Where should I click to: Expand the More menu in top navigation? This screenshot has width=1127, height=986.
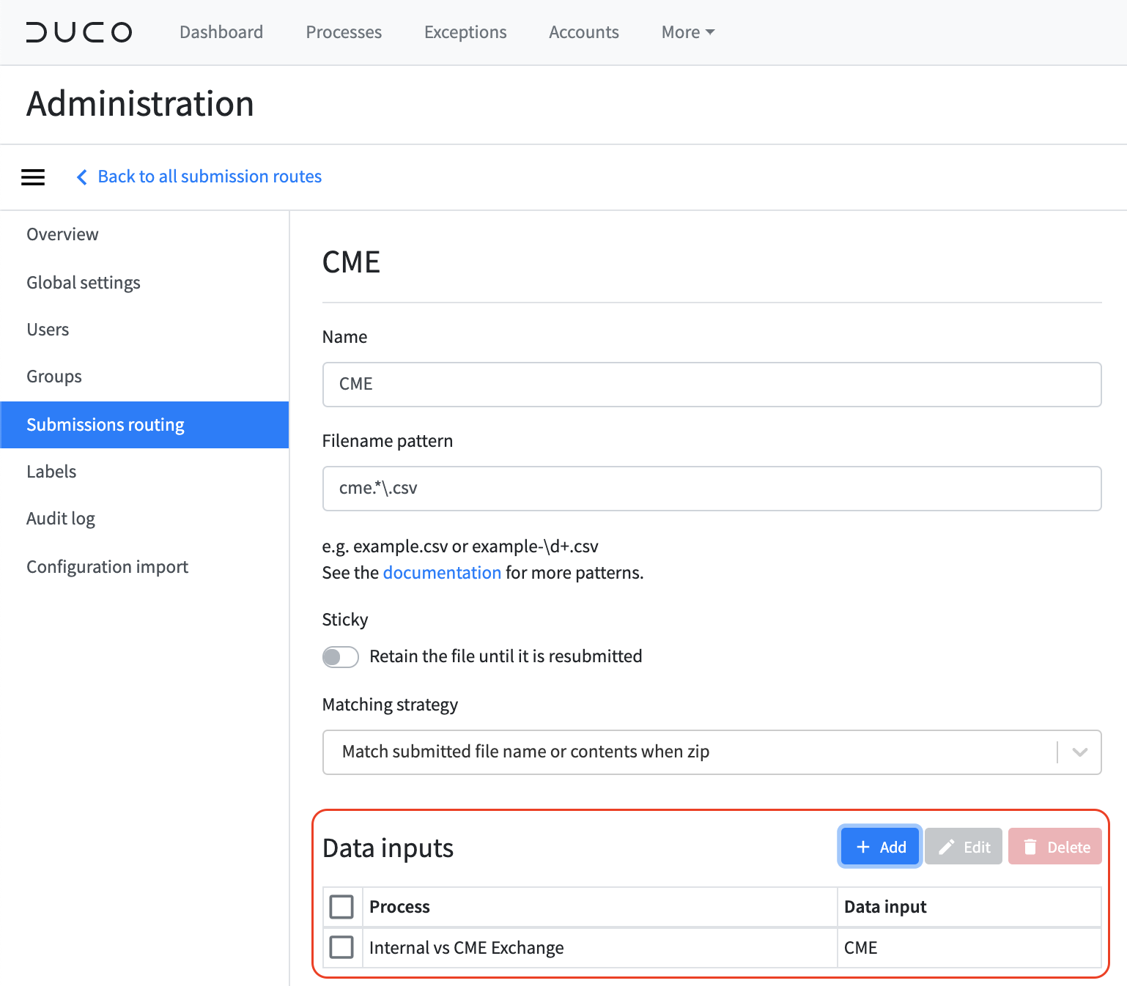pos(688,32)
